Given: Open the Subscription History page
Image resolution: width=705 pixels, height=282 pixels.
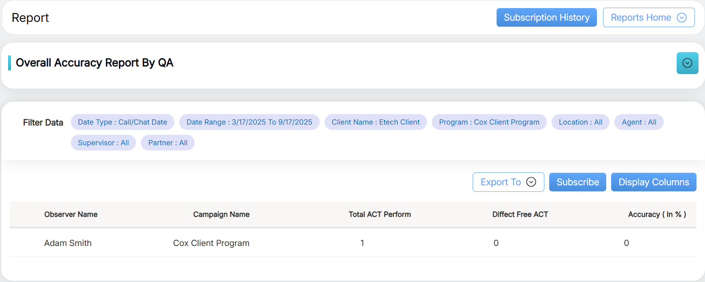Looking at the screenshot, I should point(546,17).
